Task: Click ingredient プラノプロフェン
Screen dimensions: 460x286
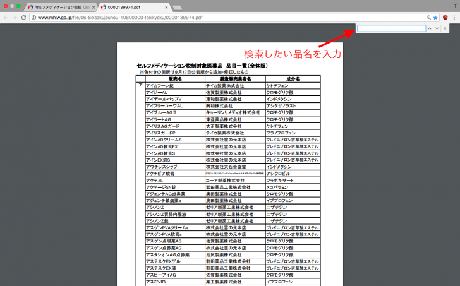Action: 281,133
